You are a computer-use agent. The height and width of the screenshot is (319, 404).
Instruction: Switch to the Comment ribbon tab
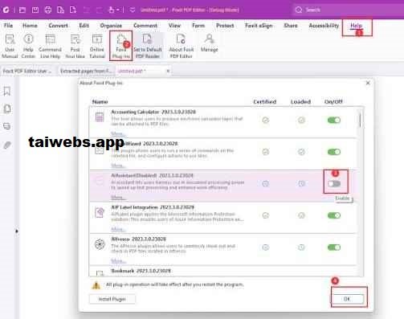coord(145,26)
